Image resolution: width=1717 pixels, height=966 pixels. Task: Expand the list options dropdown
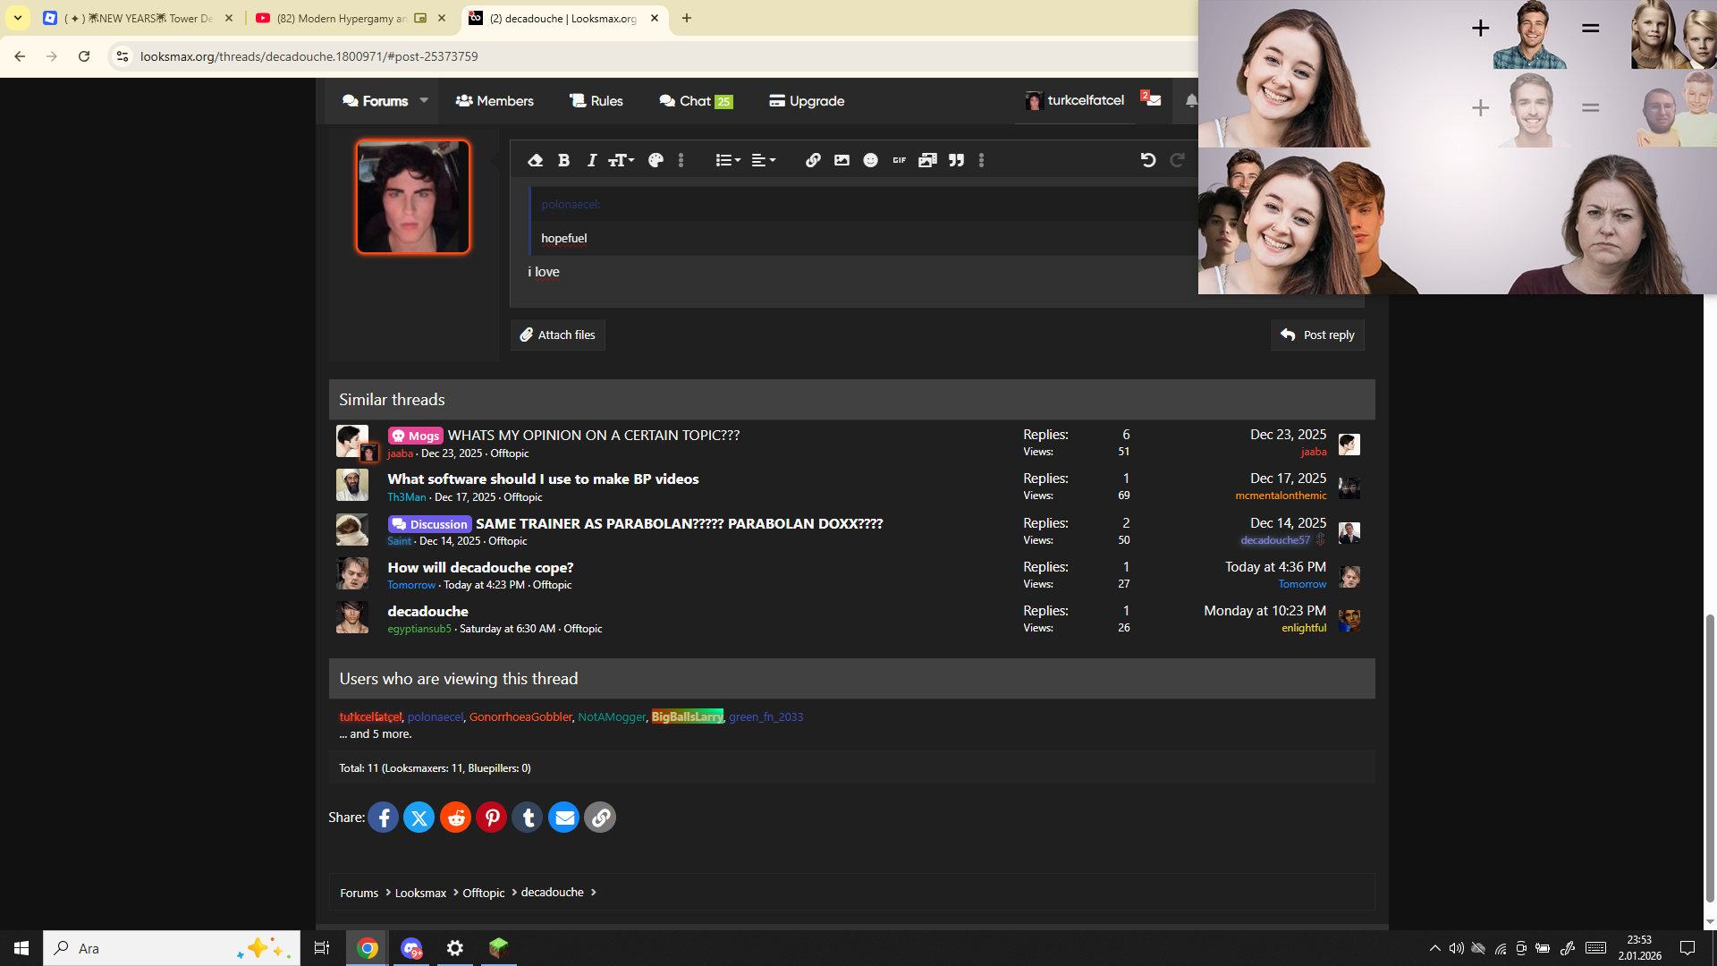[727, 160]
